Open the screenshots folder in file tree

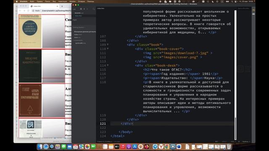coord(79,40)
